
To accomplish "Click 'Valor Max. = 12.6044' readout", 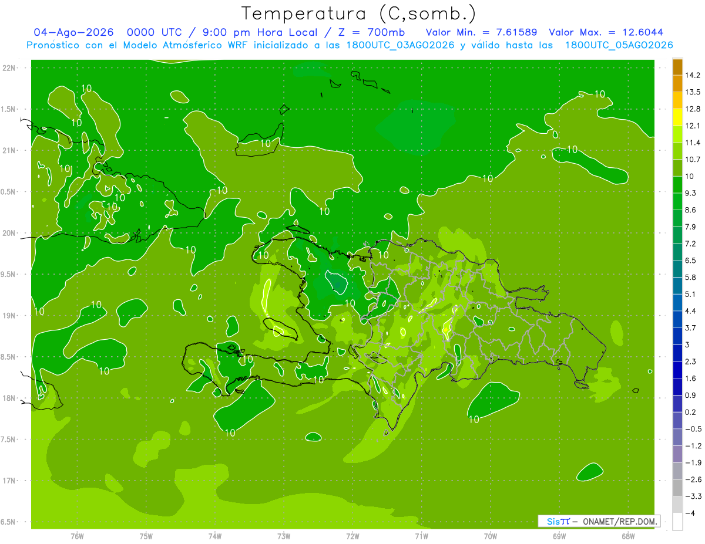I will tap(606, 32).
